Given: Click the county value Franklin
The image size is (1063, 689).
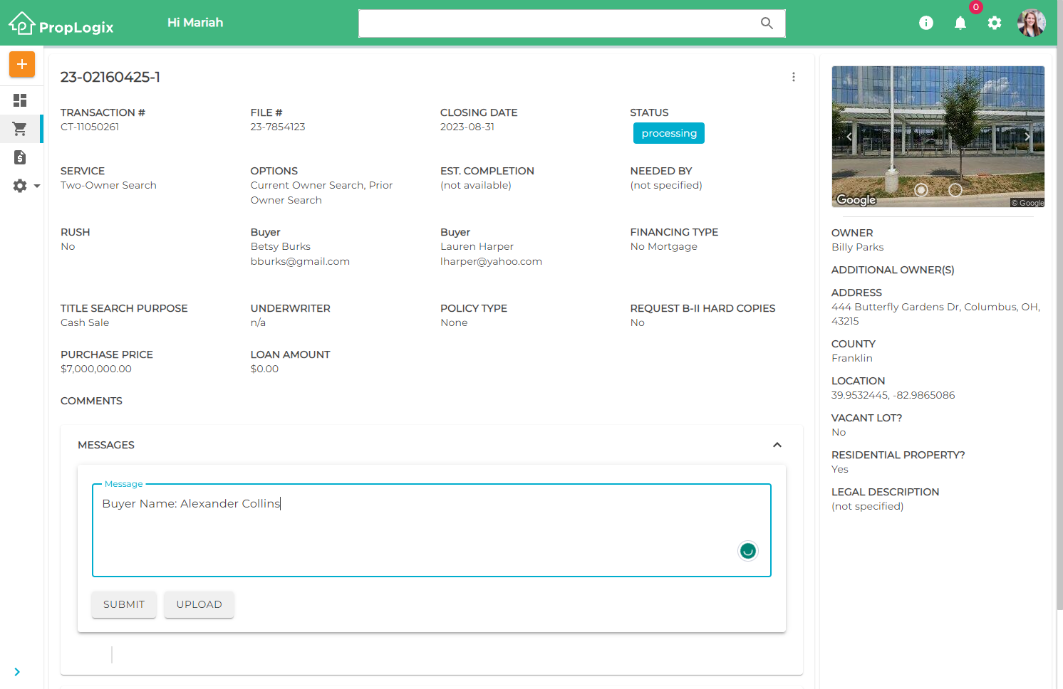Looking at the screenshot, I should point(852,358).
